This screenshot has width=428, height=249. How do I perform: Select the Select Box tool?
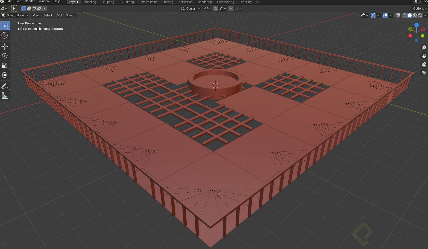5,26
